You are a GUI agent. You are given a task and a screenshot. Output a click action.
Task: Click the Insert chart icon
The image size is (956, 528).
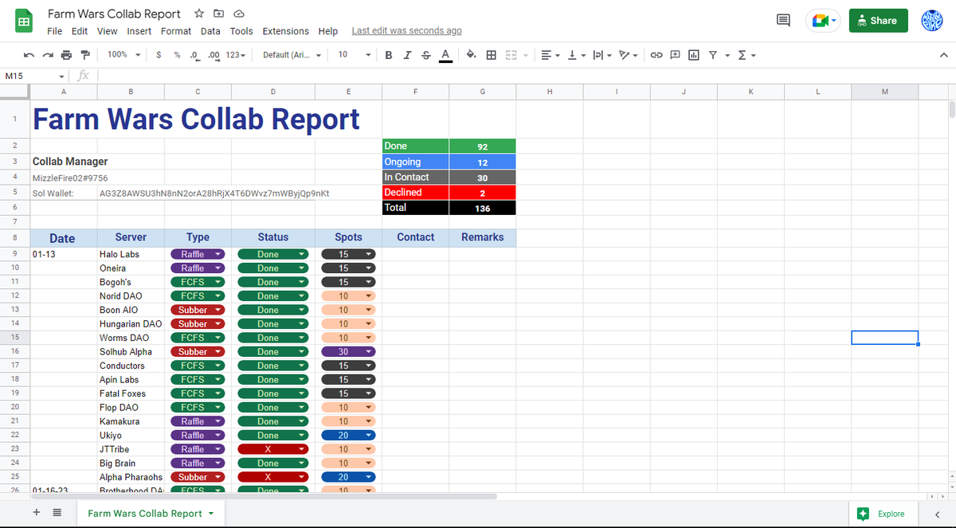coord(694,55)
